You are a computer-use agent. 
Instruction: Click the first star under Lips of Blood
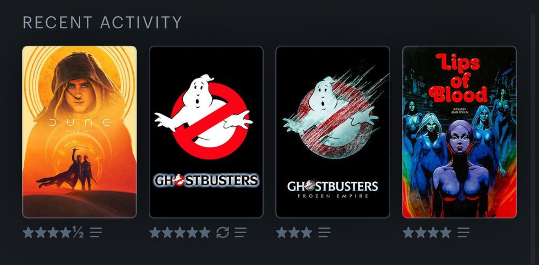(x=409, y=233)
